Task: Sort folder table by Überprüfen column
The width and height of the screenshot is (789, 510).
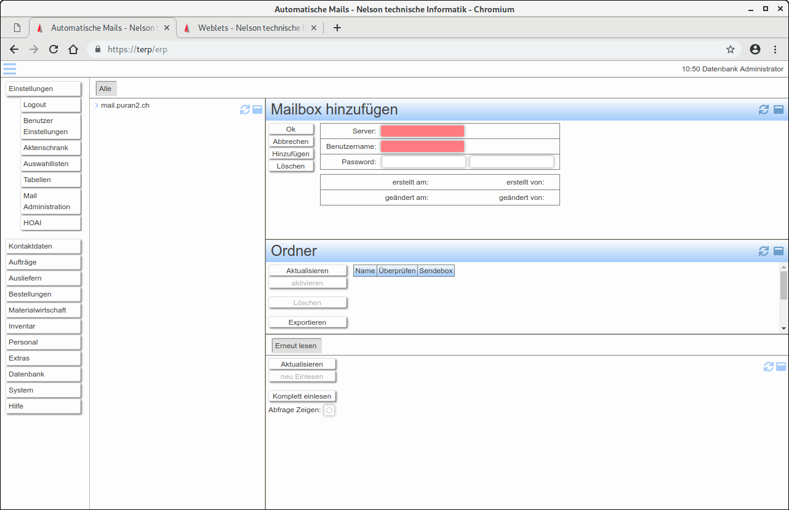Action: pos(397,271)
